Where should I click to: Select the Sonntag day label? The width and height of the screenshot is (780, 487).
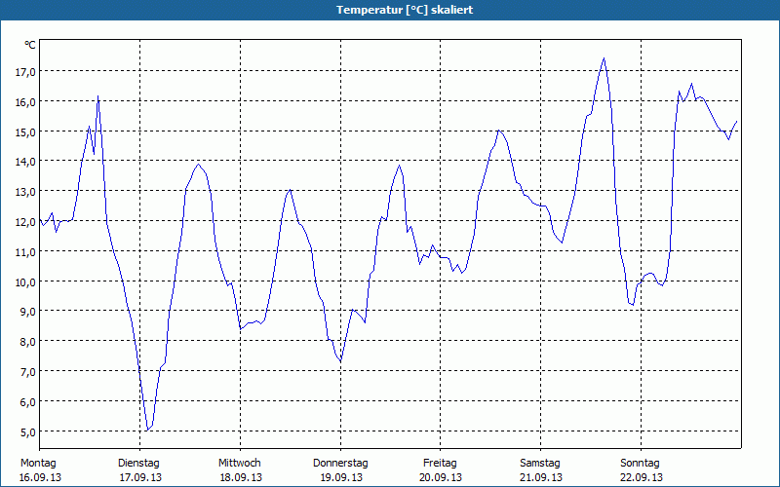point(641,463)
